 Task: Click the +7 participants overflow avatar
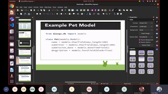coord(6,89)
